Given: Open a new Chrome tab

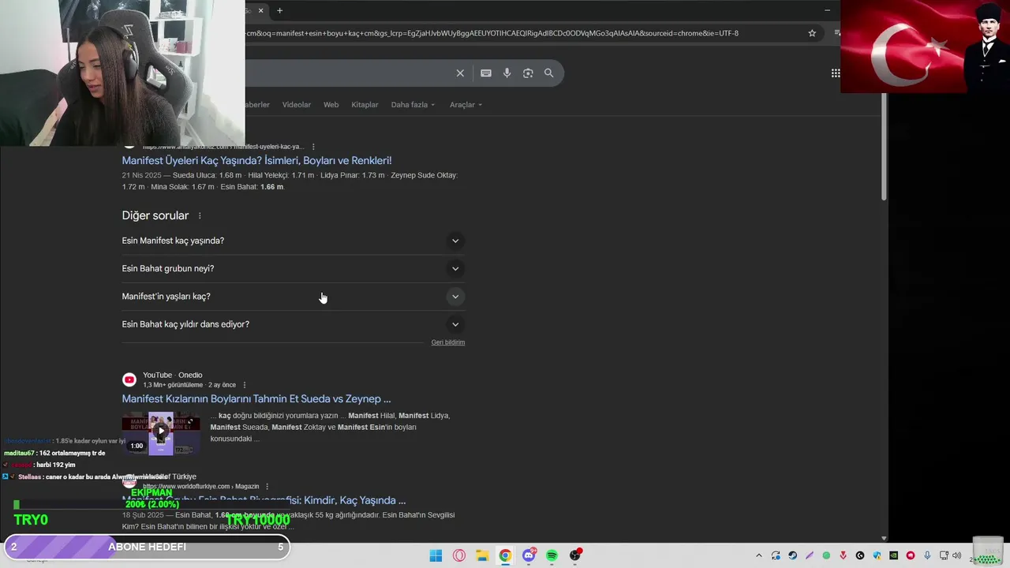Looking at the screenshot, I should pyautogui.click(x=279, y=11).
